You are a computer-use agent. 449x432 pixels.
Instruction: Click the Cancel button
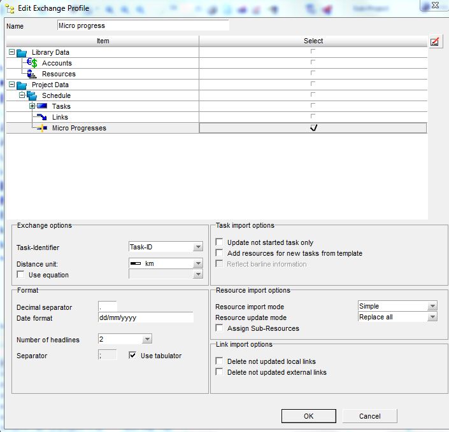point(369,416)
